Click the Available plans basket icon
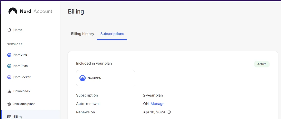Viewport: 281px width, 119px height. (9, 104)
